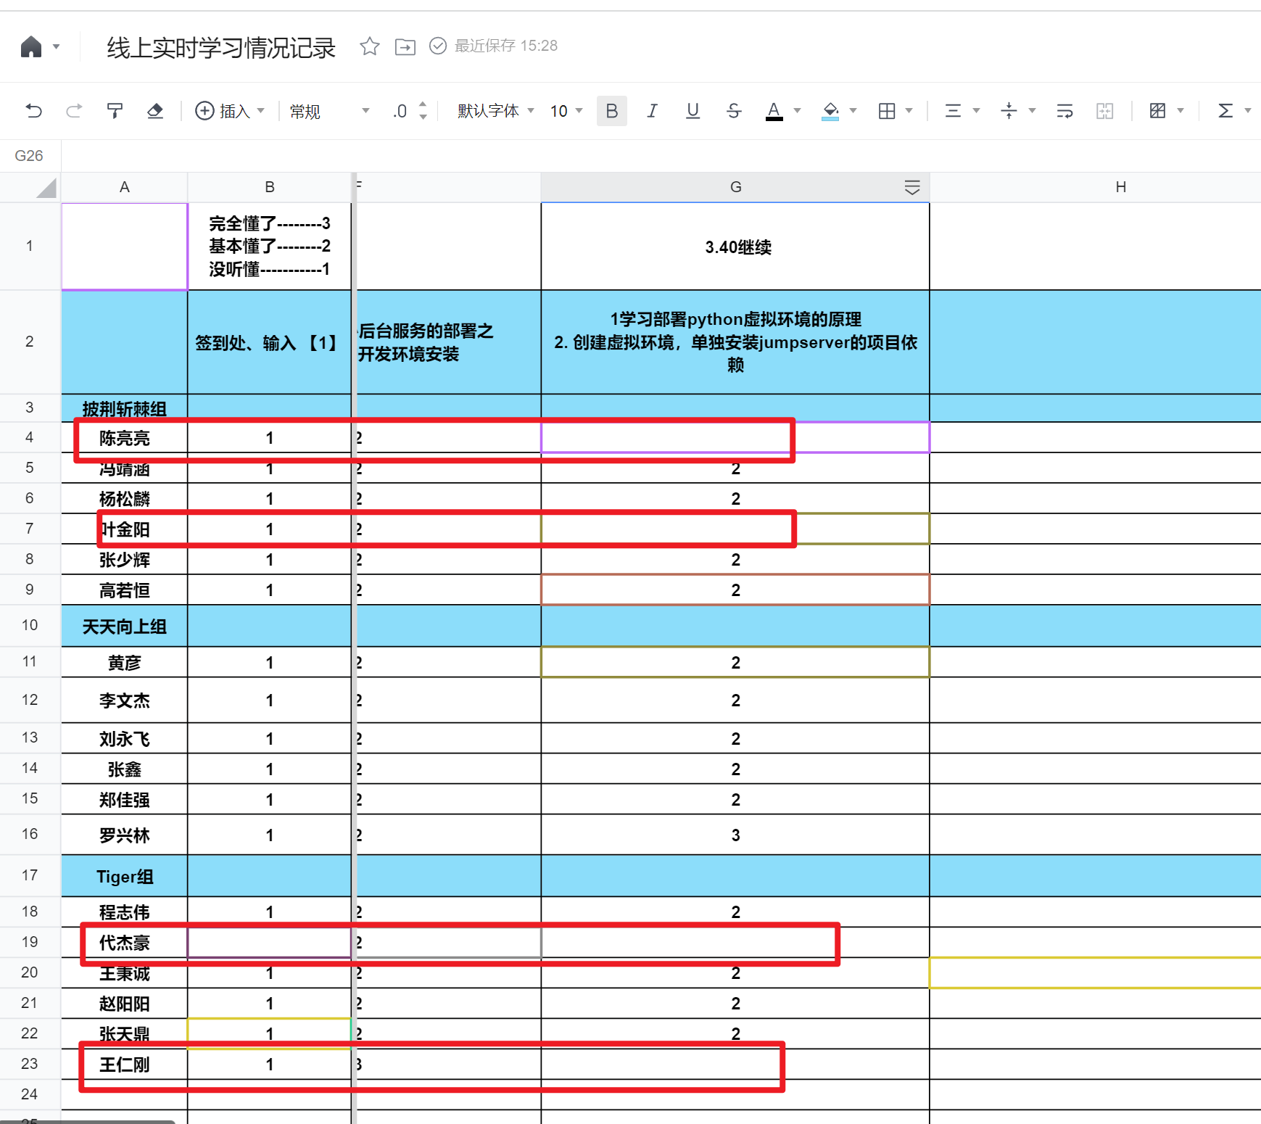Apply the light blue fill color
This screenshot has width=1261, height=1124.
(x=830, y=111)
